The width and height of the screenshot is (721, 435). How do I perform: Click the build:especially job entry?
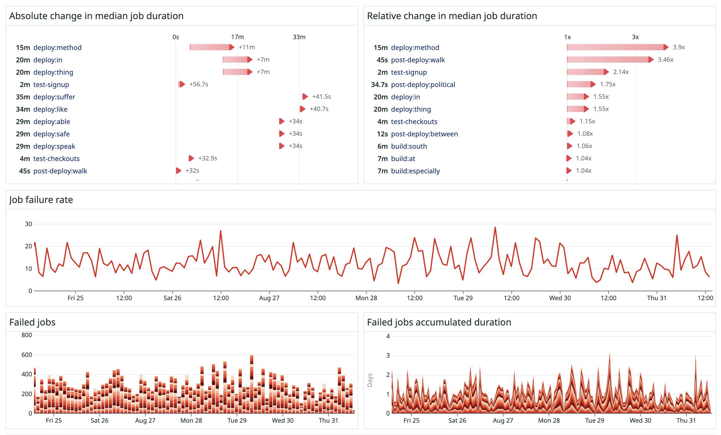point(415,171)
